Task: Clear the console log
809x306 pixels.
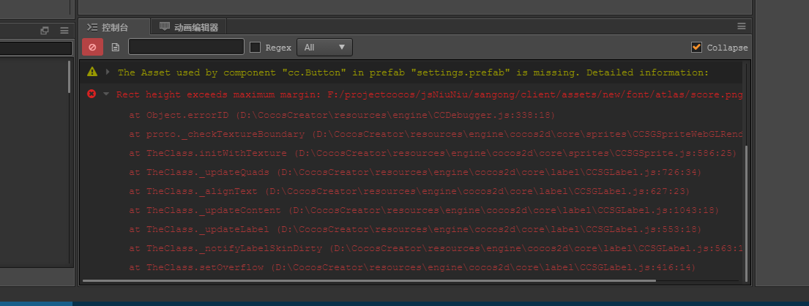Action: click(x=92, y=48)
